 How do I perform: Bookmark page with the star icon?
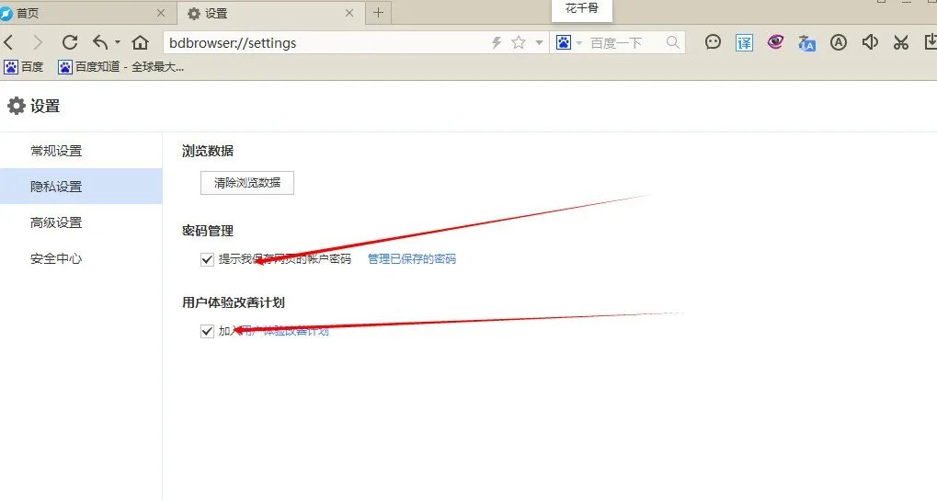tap(519, 42)
